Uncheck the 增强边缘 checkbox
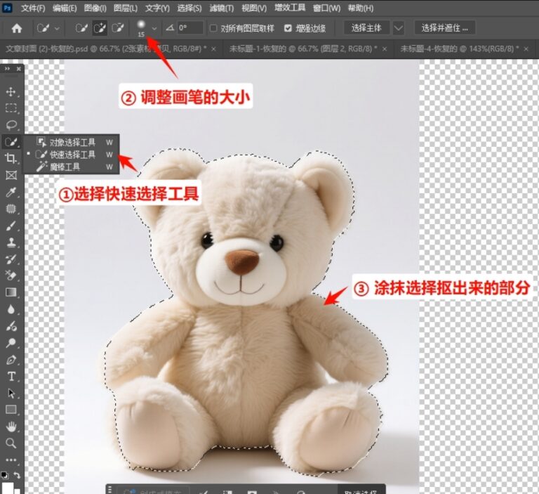 [288, 28]
